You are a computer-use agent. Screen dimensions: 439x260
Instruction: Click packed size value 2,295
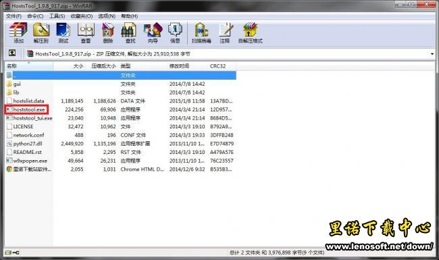pyautogui.click(x=109, y=152)
